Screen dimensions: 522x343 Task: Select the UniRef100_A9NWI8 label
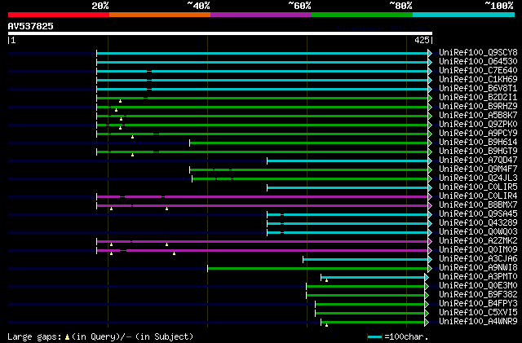(x=478, y=268)
